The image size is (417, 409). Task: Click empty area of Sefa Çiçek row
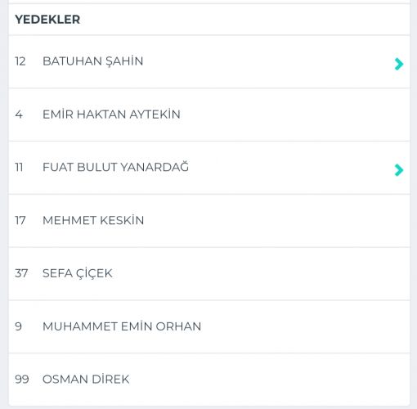[272, 273]
